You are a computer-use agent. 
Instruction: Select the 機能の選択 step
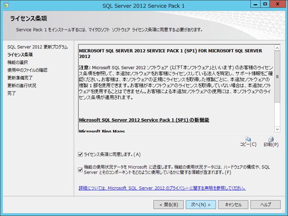18,62
